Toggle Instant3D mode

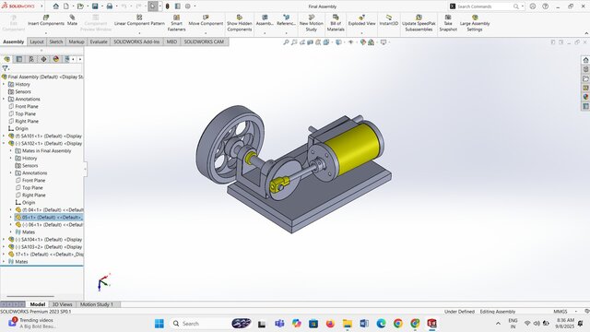click(389, 20)
